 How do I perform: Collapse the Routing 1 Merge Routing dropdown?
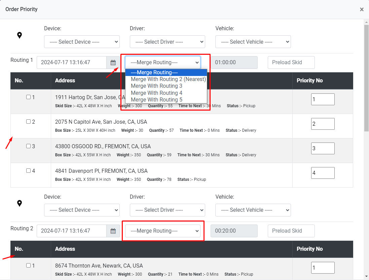click(163, 63)
